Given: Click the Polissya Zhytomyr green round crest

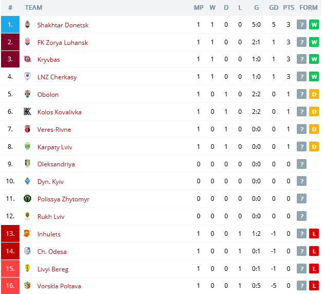Looking at the screenshot, I should click(27, 199).
